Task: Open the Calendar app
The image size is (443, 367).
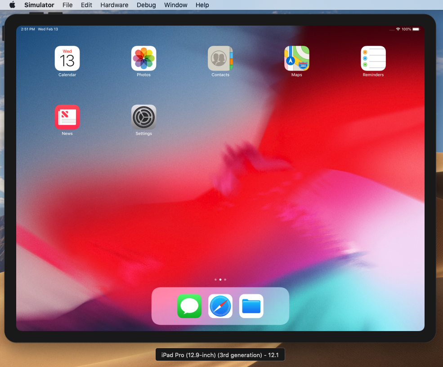Action: coord(67,58)
